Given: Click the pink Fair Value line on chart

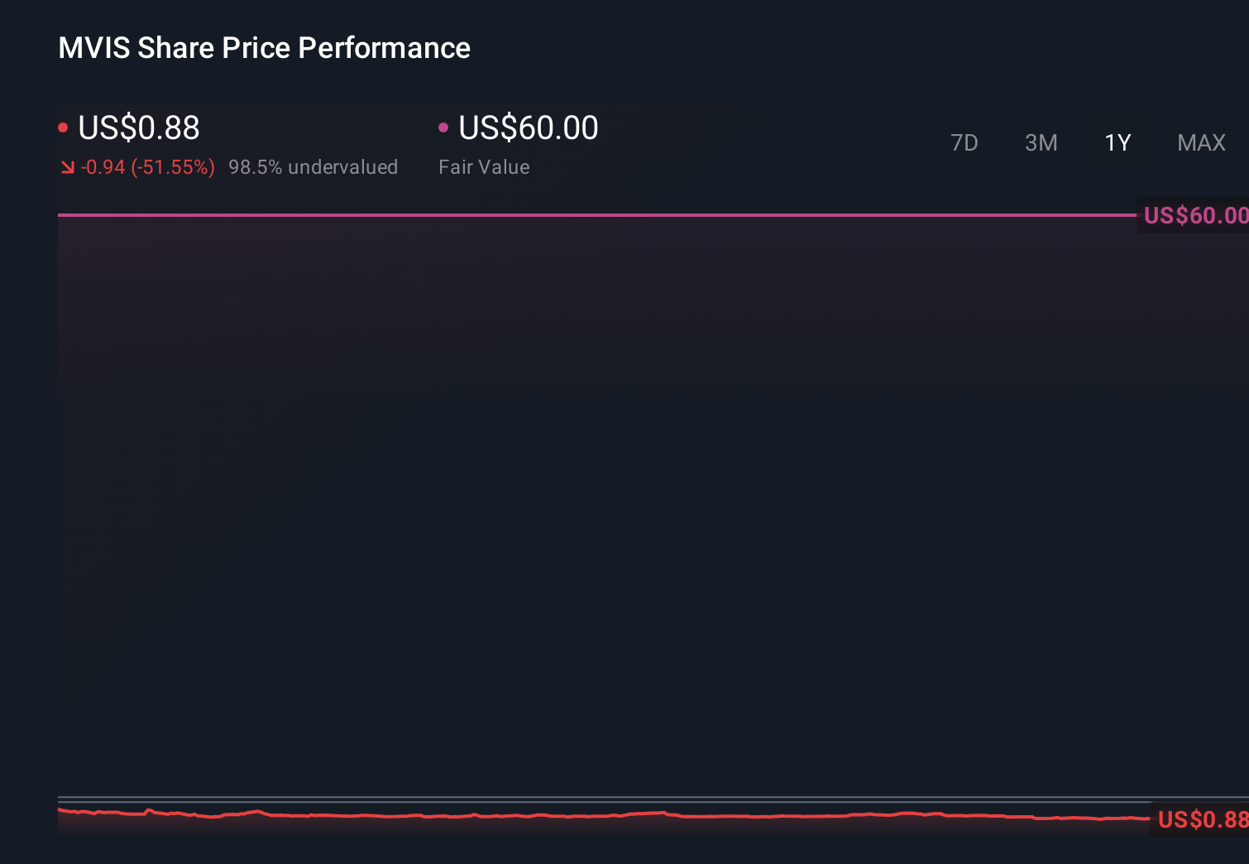Looking at the screenshot, I should 579,214.
